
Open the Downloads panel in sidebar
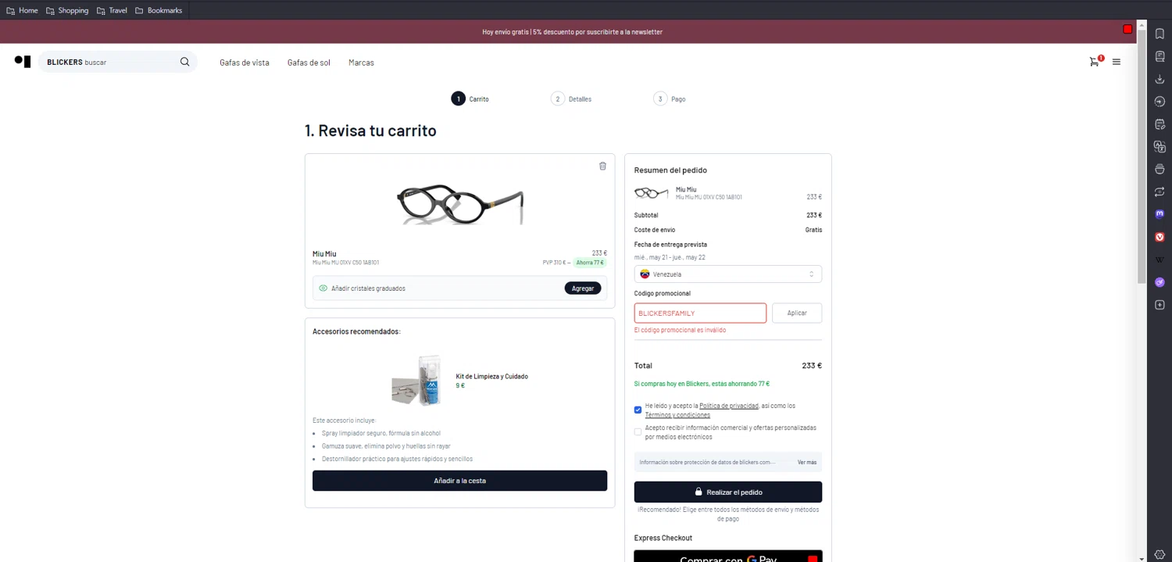coord(1160,79)
